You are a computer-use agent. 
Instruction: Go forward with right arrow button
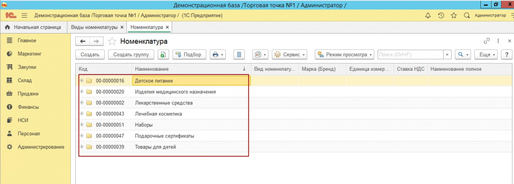(96, 41)
